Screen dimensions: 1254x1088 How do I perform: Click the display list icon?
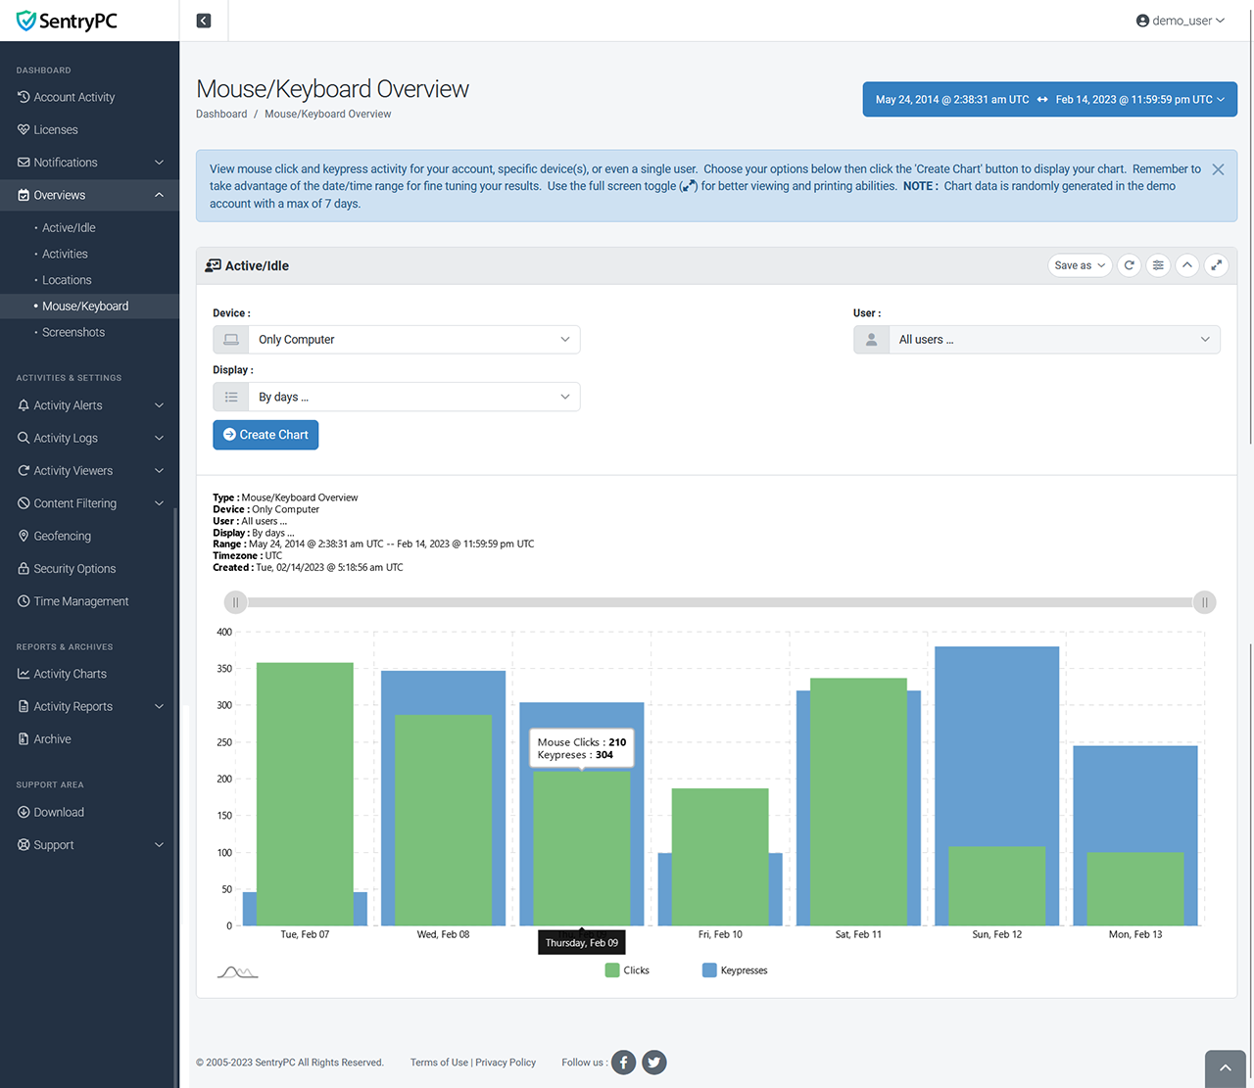pos(231,397)
